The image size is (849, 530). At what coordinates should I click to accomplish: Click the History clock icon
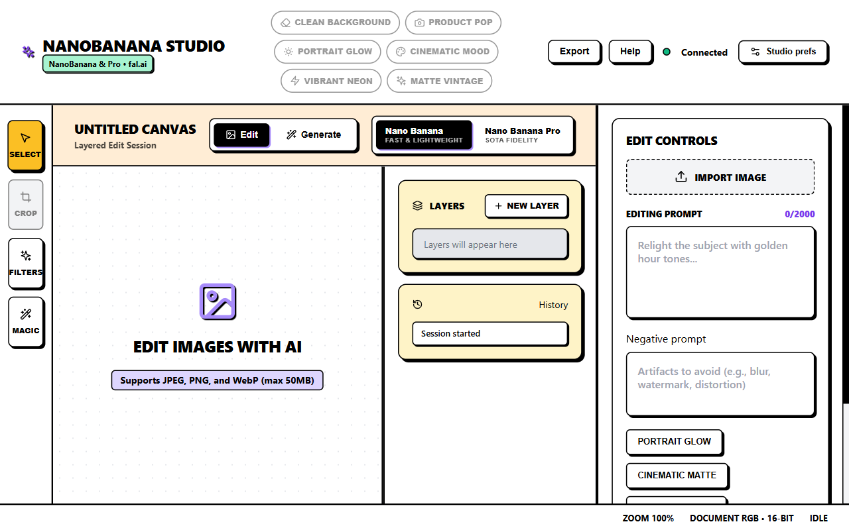pos(417,305)
